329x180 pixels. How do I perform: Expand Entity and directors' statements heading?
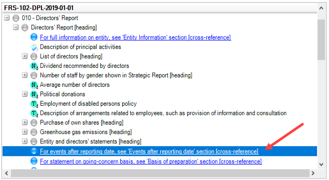(x=25, y=141)
